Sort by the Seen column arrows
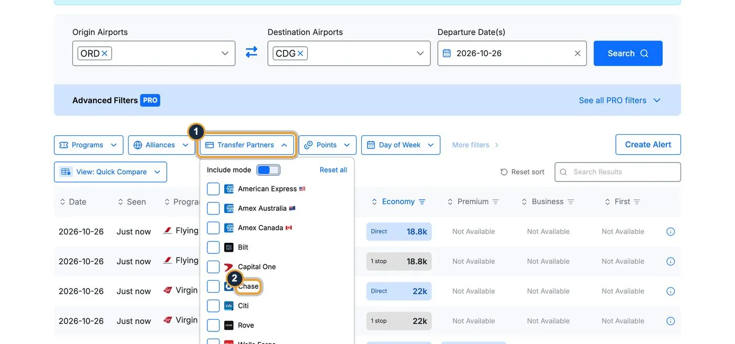Viewport: 735px width, 344px height. coord(121,202)
